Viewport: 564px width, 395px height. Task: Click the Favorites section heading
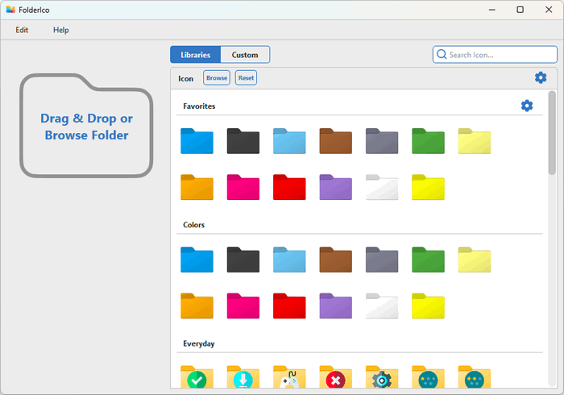(199, 106)
